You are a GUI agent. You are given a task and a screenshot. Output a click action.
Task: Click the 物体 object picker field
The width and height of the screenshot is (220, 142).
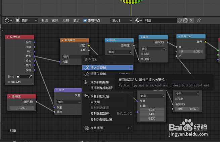coord(24,77)
